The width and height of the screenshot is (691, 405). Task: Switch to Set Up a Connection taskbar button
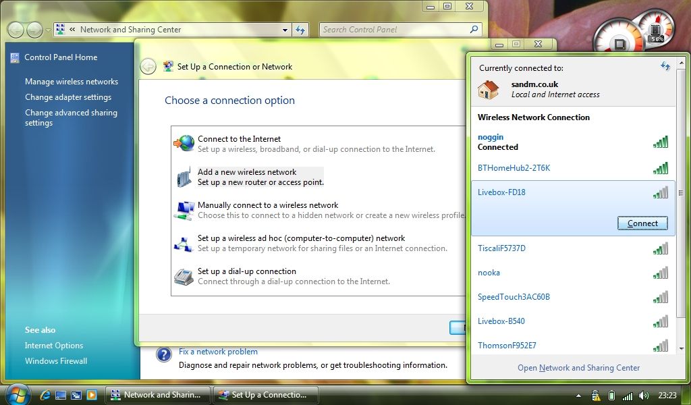tap(266, 395)
